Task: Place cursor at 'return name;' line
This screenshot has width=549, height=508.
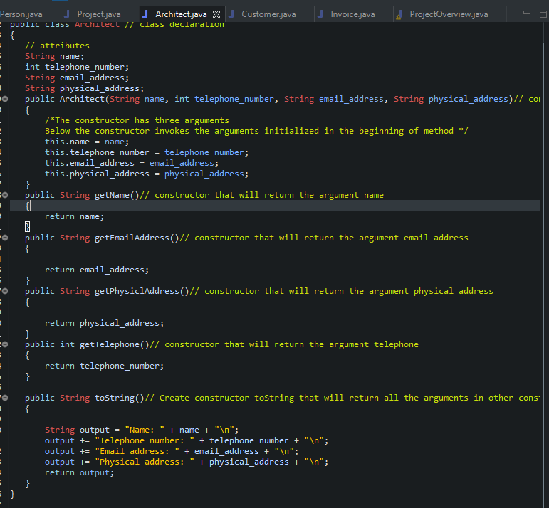Action: coord(74,216)
